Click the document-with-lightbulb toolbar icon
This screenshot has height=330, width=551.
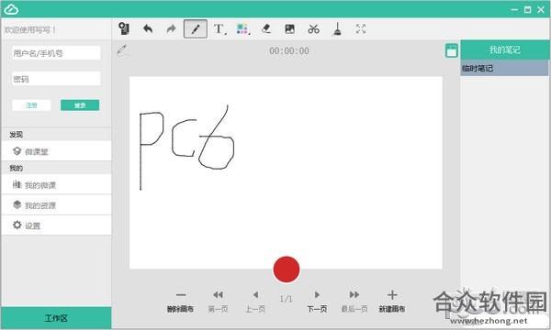[124, 28]
